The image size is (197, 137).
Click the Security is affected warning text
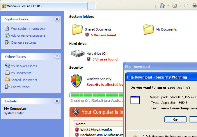[105, 85]
